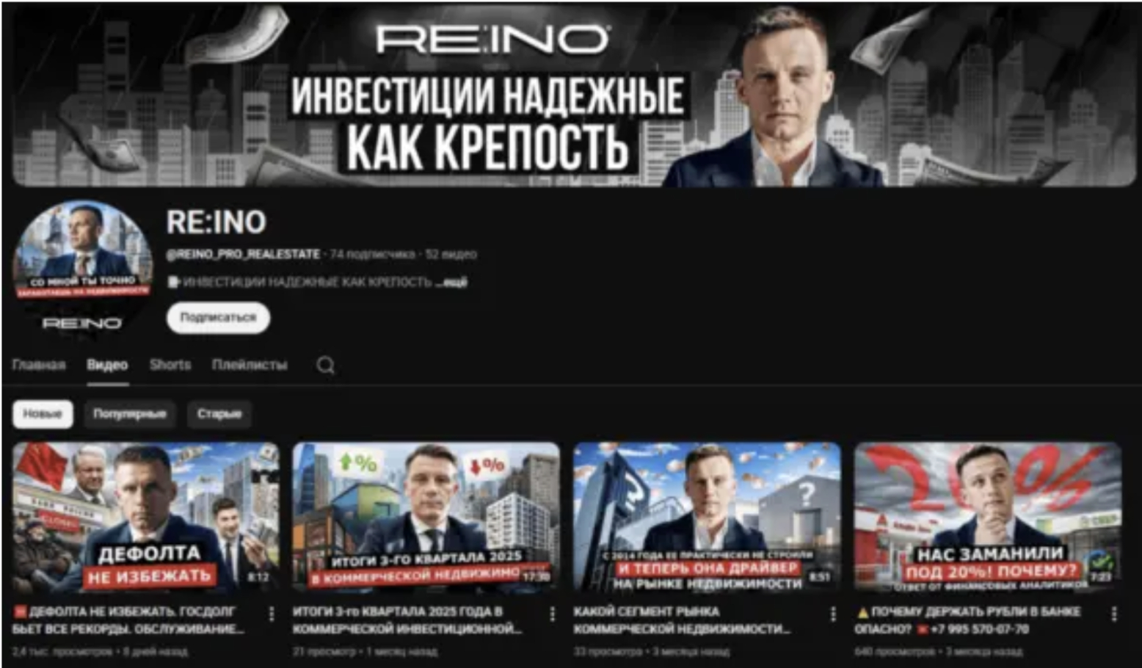The width and height of the screenshot is (1142, 668).
Task: Select the Старые sort filter chip
Action: click(x=219, y=414)
